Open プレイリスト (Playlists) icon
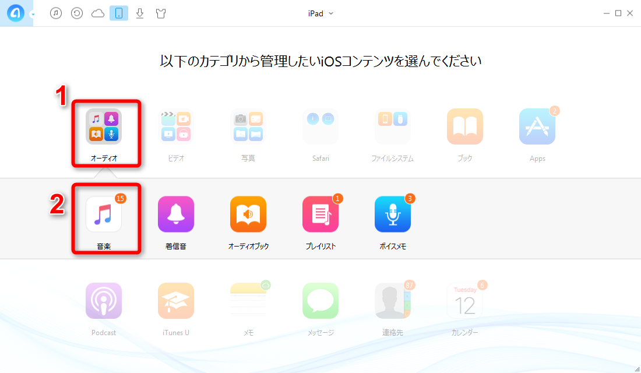Screen dimensions: 641x373 [x=320, y=214]
